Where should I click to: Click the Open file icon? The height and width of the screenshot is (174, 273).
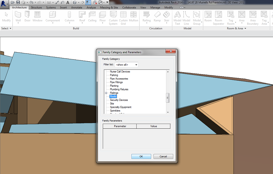point(12,2)
